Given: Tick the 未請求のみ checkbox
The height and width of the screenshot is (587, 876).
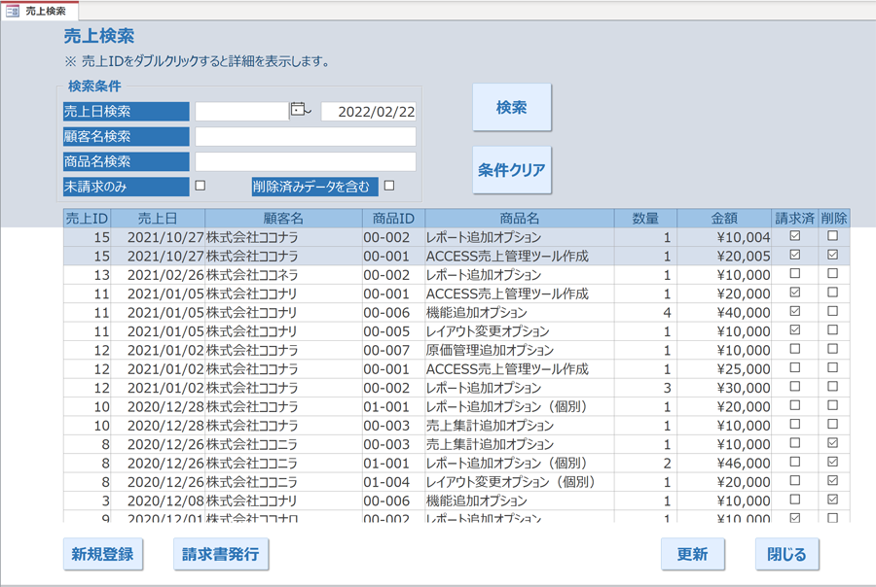Looking at the screenshot, I should (x=200, y=186).
